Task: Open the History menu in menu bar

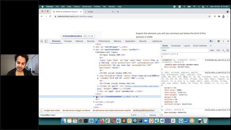Action: click(77, 6)
